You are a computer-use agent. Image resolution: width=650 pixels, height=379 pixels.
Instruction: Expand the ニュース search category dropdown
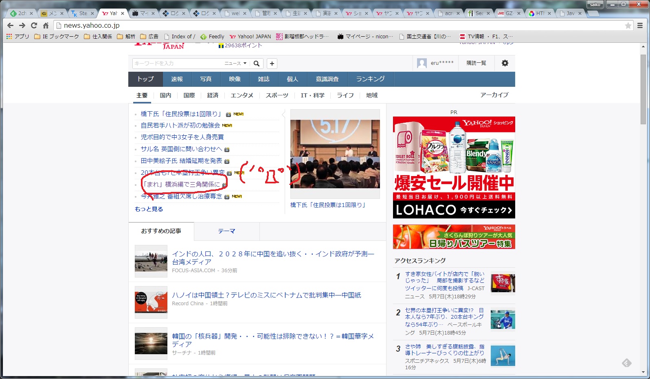[x=236, y=64]
